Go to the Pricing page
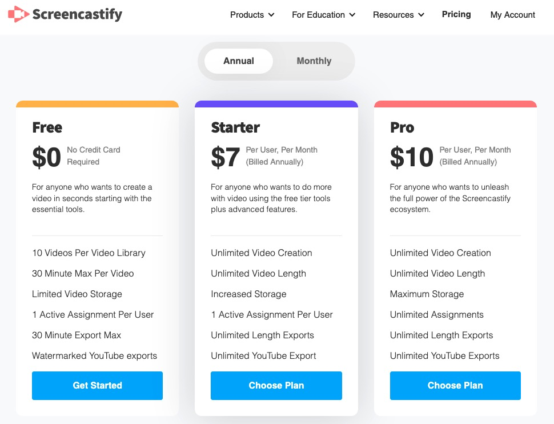The image size is (554, 424). (x=456, y=14)
